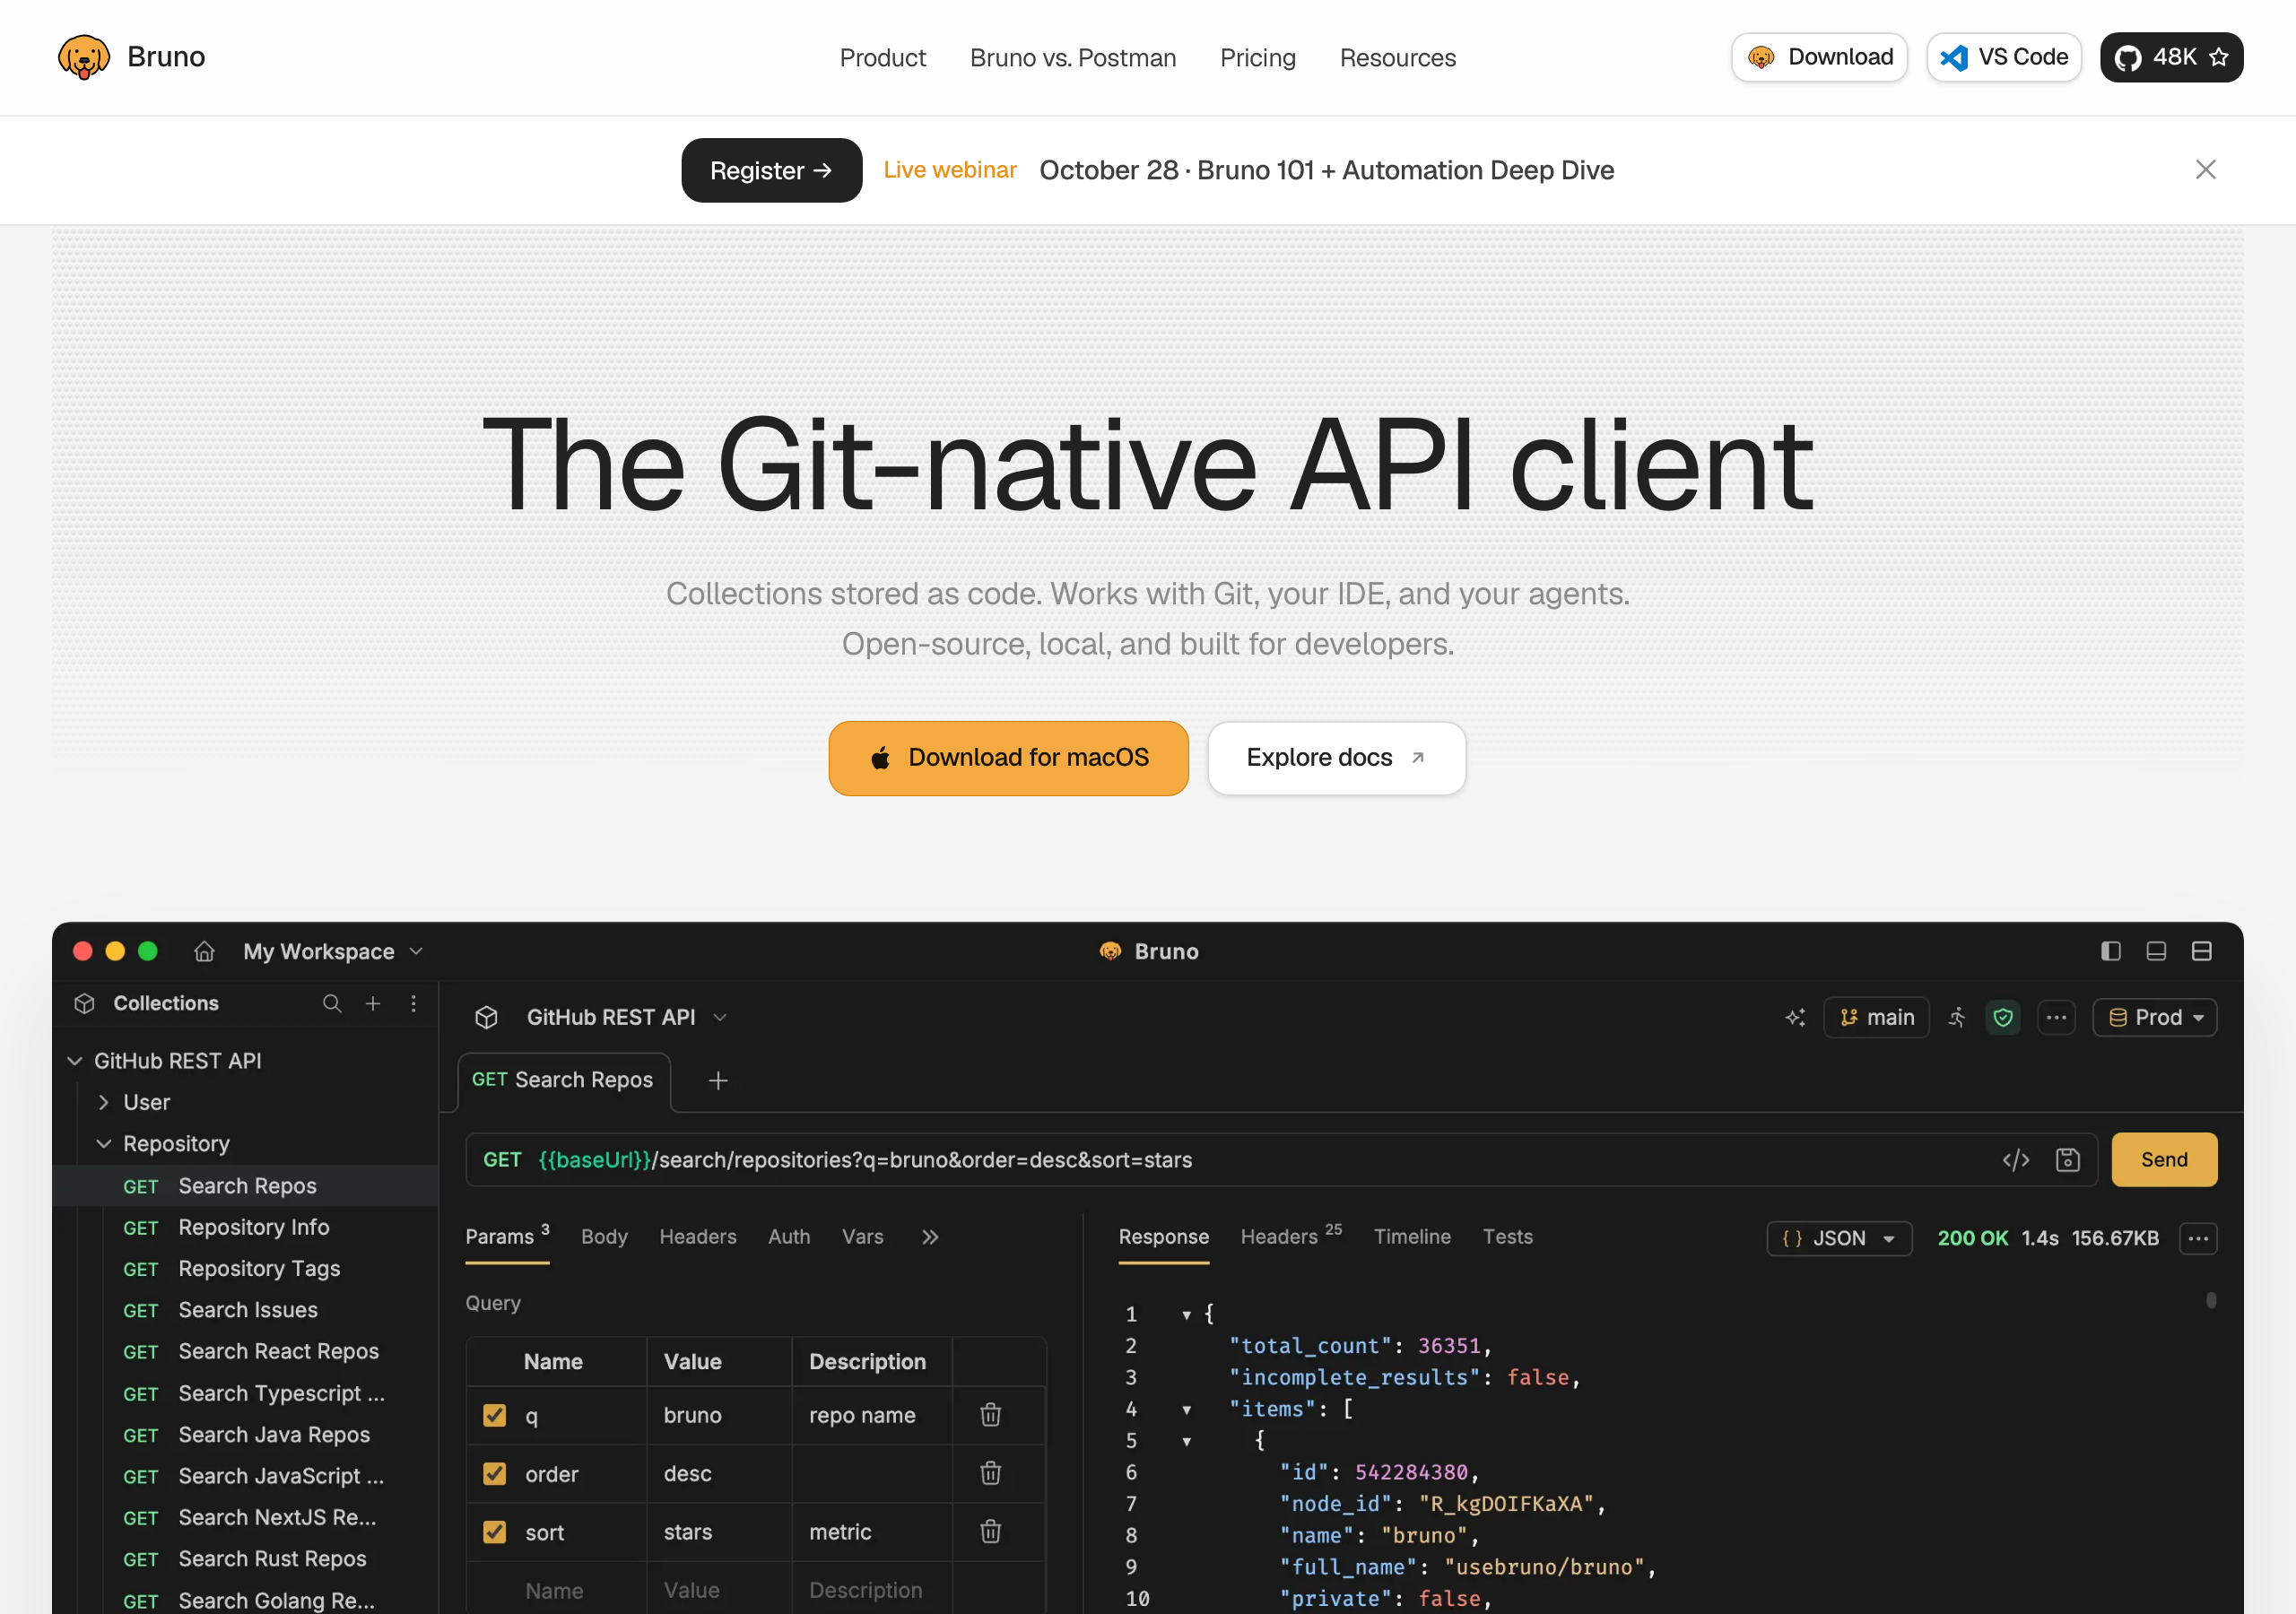Delete the q query parameter row

(990, 1414)
